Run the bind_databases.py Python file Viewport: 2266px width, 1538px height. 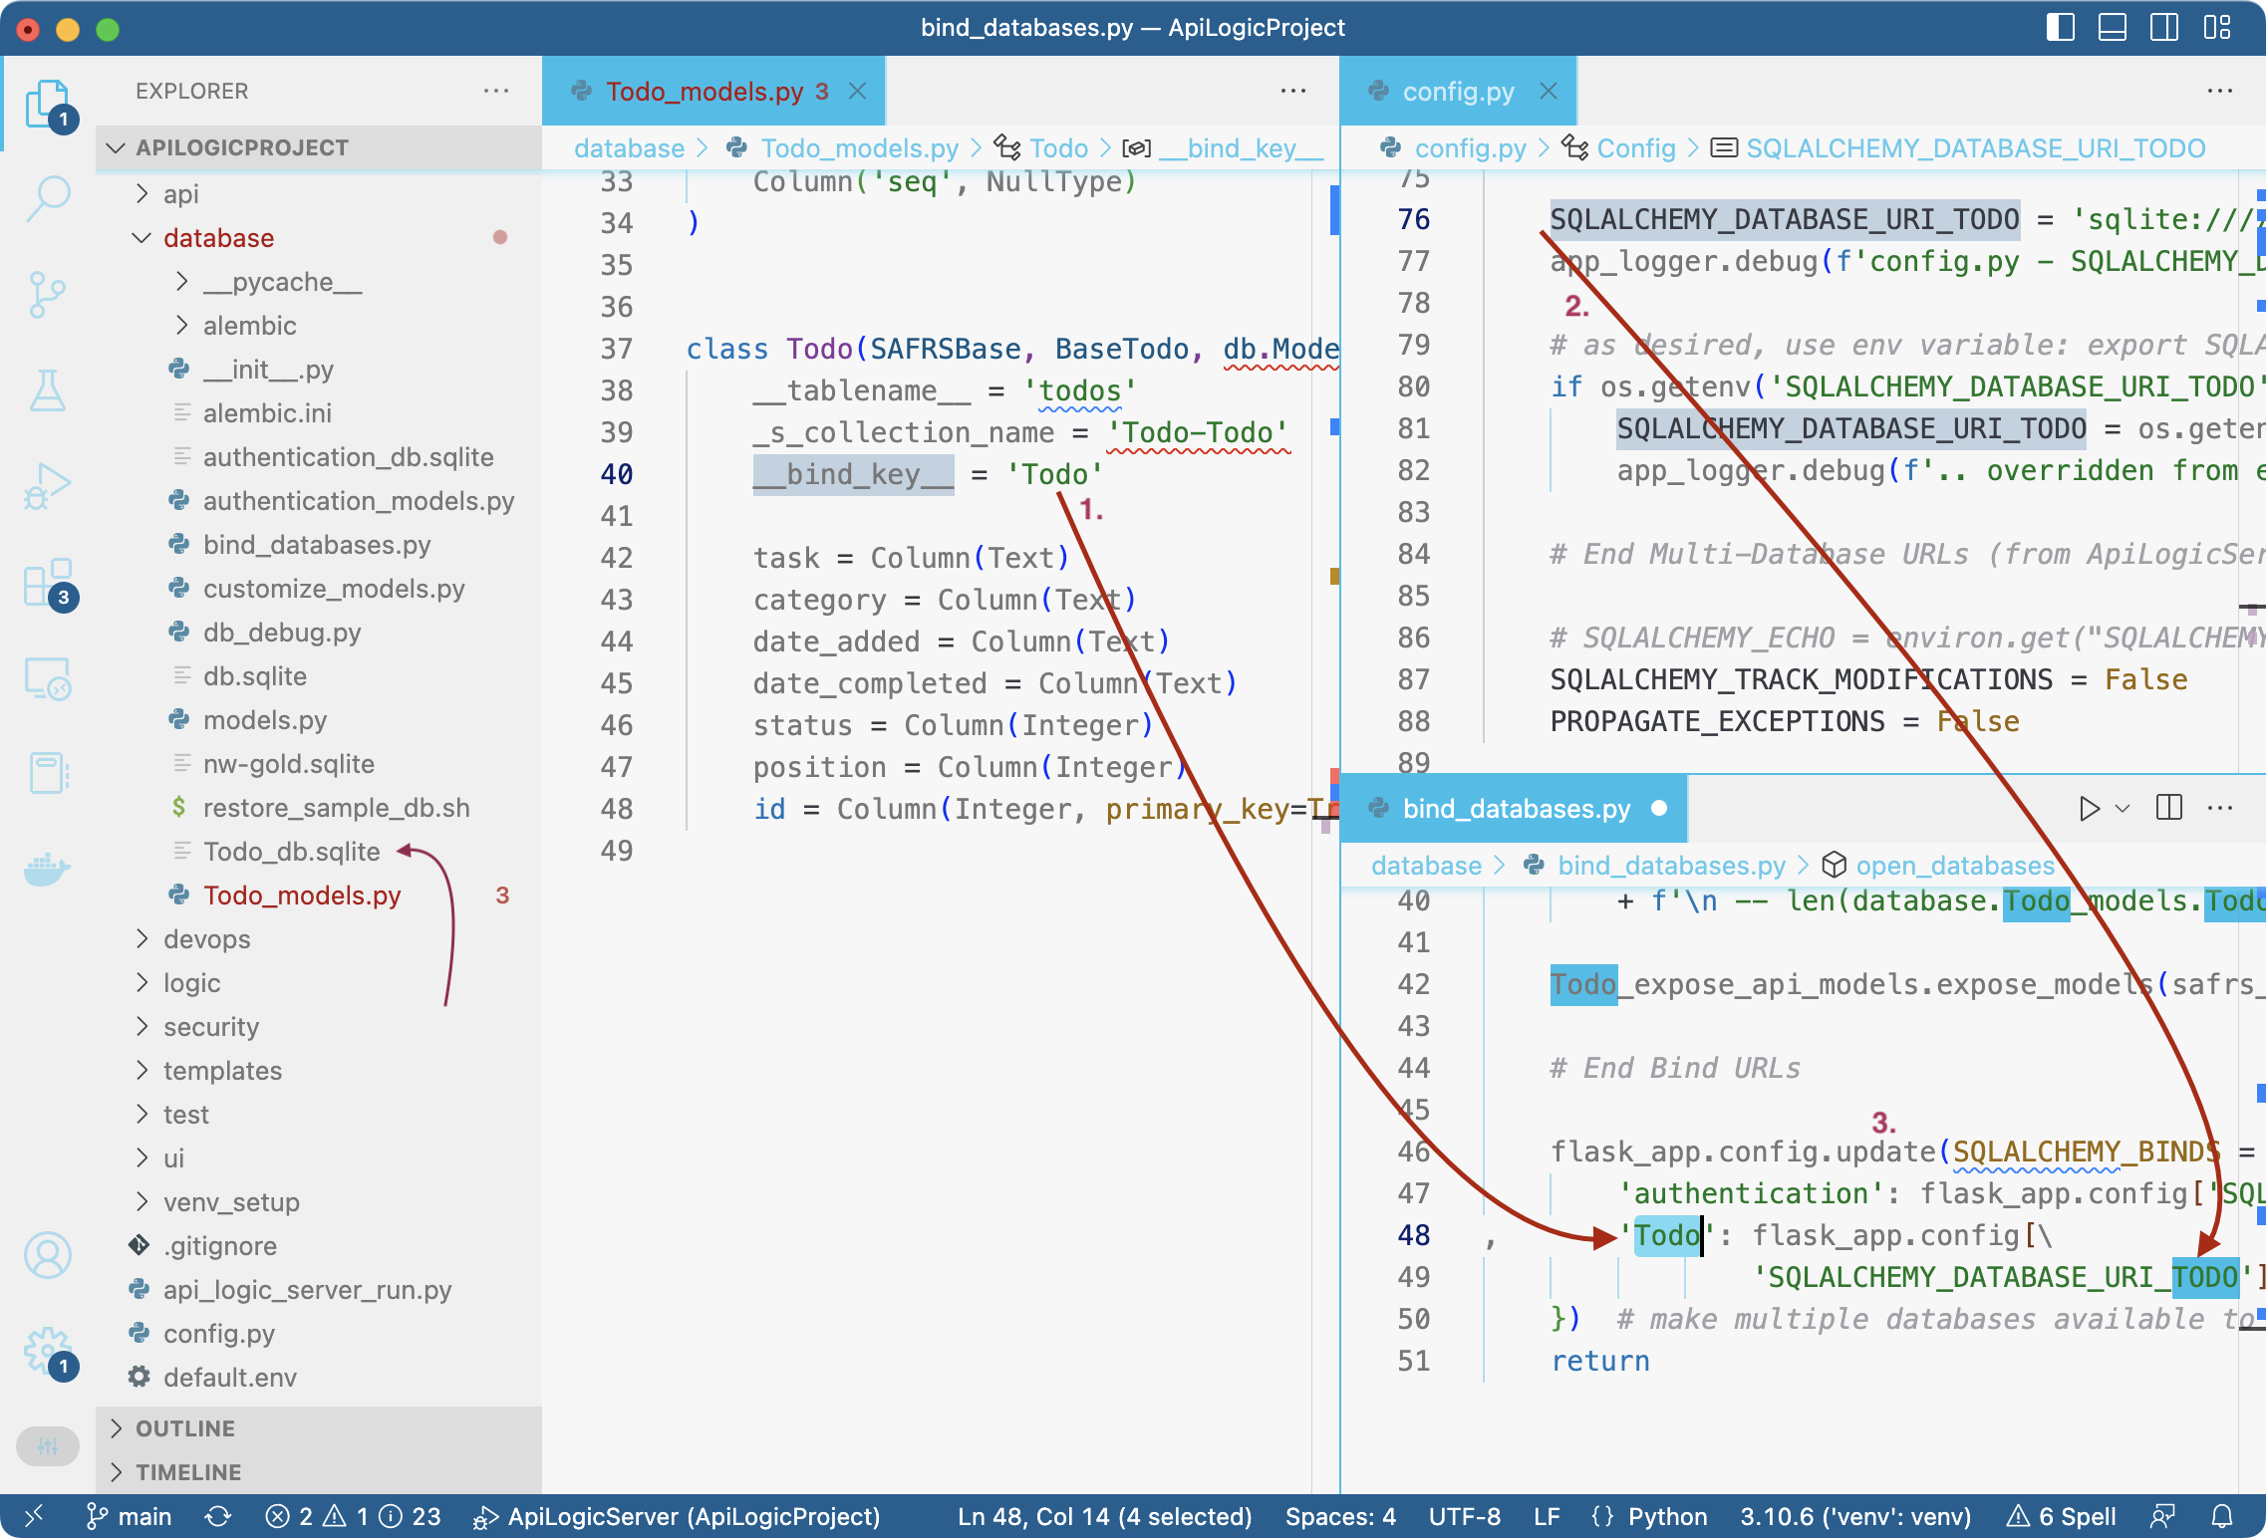(x=2089, y=808)
